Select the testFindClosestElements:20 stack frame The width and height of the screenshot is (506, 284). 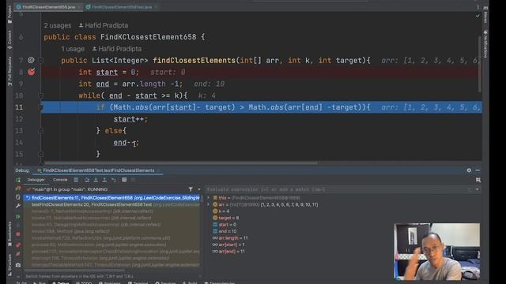[111, 204]
